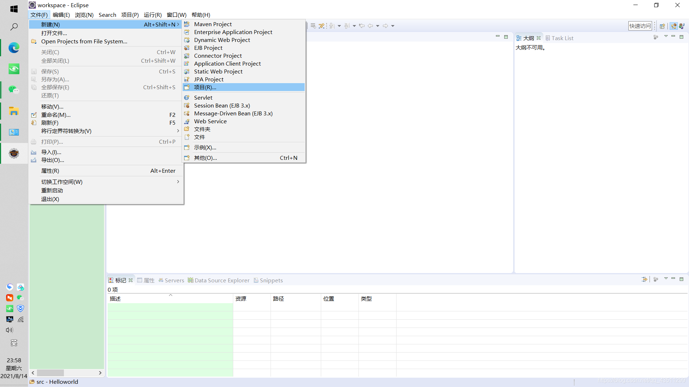Open the Maven Project wizard entry

(244, 24)
